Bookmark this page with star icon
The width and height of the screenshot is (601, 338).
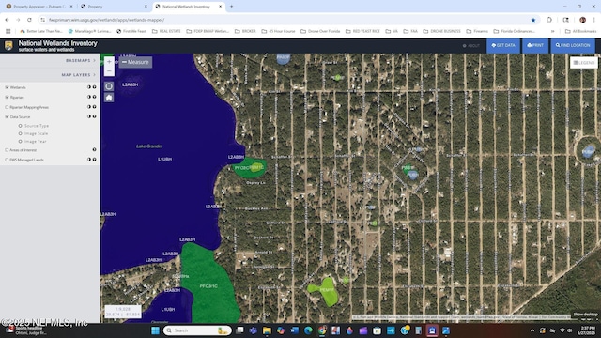click(x=533, y=20)
